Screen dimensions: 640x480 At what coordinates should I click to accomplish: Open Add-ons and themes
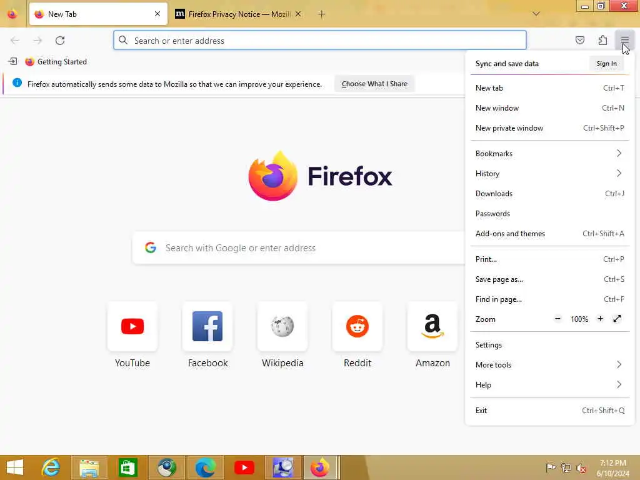tap(550, 234)
